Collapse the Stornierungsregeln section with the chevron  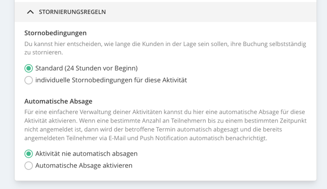(30, 12)
